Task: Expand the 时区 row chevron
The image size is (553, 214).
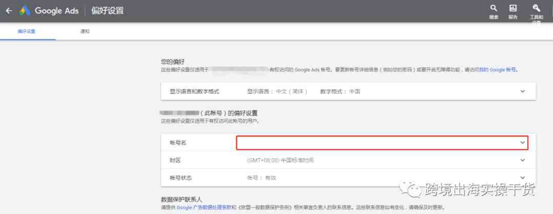Action: 522,160
